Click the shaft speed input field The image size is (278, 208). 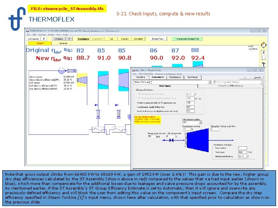pyautogui.click(x=242, y=152)
